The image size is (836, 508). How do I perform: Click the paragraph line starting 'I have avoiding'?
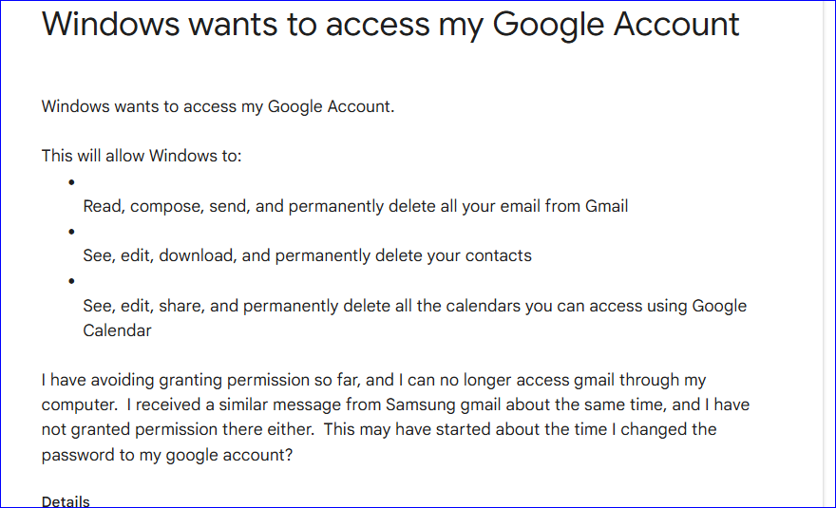[x=373, y=380]
